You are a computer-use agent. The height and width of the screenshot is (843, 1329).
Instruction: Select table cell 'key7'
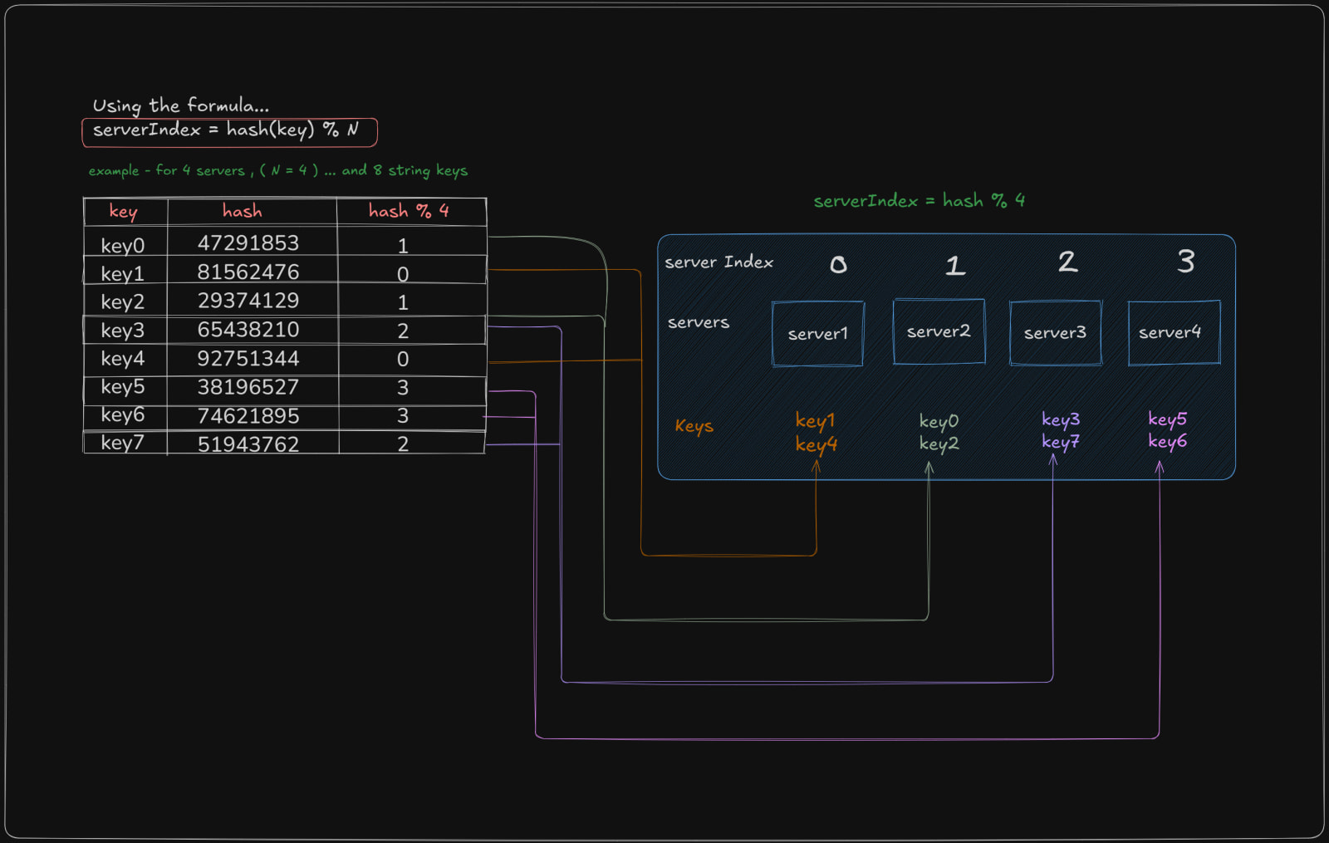point(123,443)
